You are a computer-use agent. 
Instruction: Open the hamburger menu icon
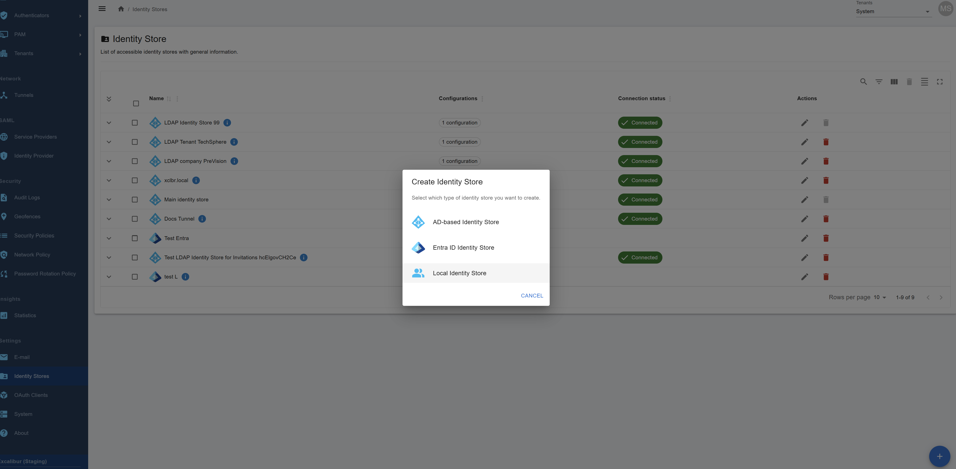pyautogui.click(x=102, y=9)
